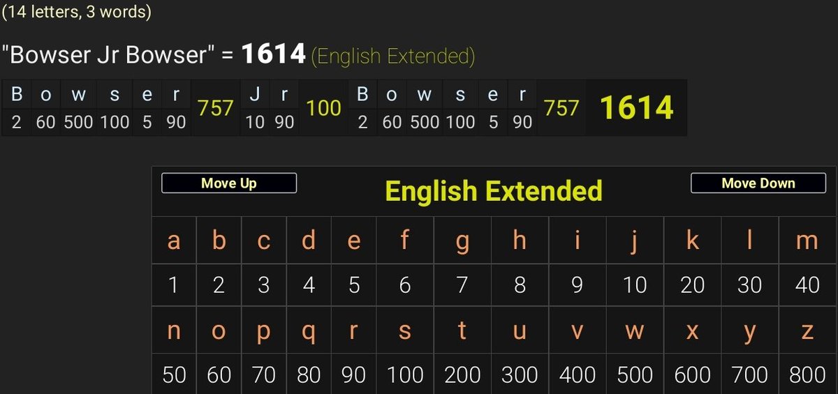Viewport: 838px width, 394px height.
Task: Click the "14 letters, 3 words" text
Action: 77,12
